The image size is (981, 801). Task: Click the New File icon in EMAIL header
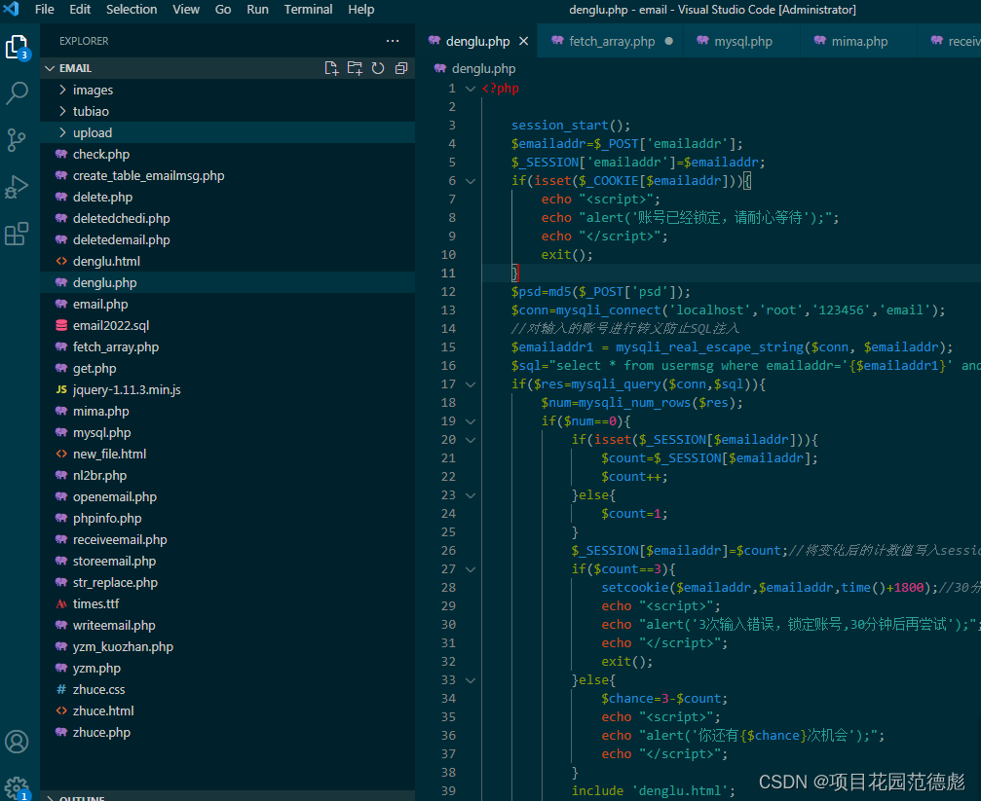331,68
